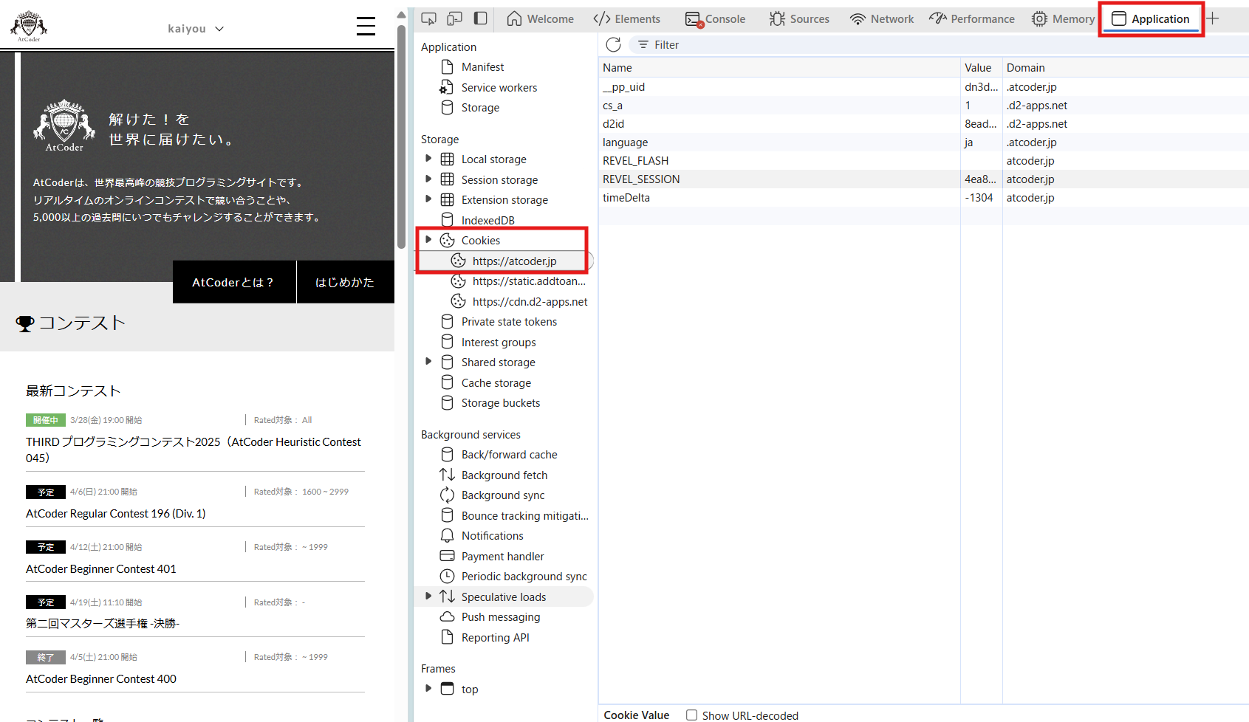Enable the Show URL-decoded checkbox
The height and width of the screenshot is (722, 1249).
tap(692, 715)
